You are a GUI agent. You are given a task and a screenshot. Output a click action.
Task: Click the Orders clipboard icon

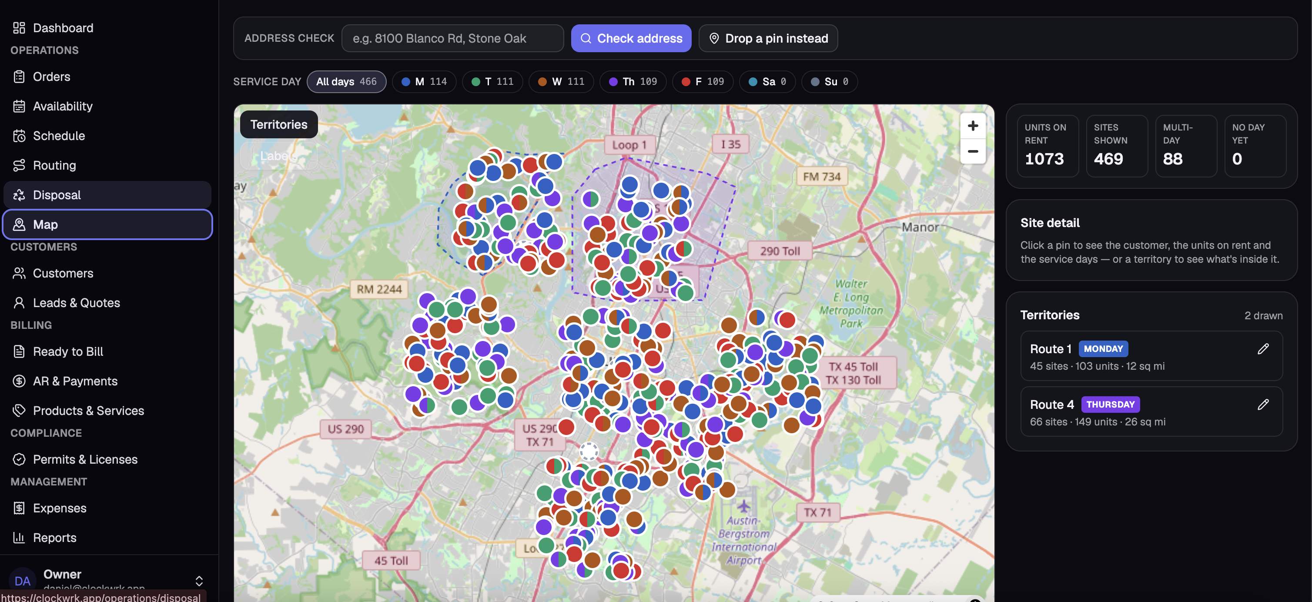(x=19, y=77)
